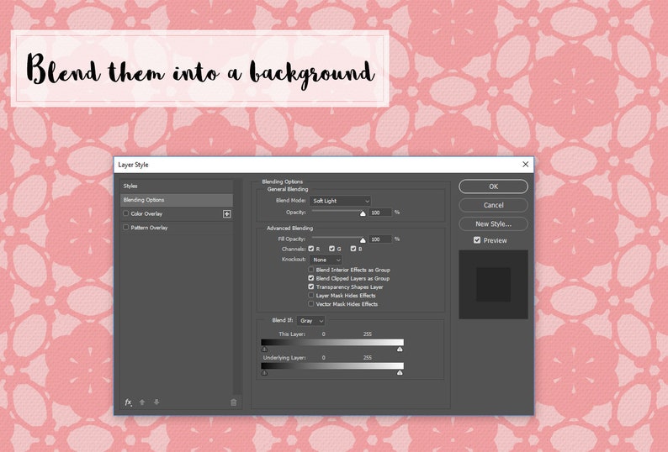Select the Color Overlay style entry
Viewport: 668px width, 452px height.
coord(177,213)
